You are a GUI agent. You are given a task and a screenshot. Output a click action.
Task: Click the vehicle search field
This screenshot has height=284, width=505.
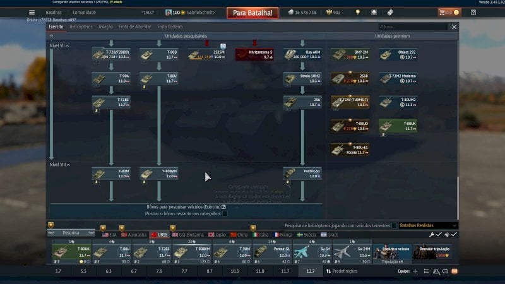click(413, 27)
